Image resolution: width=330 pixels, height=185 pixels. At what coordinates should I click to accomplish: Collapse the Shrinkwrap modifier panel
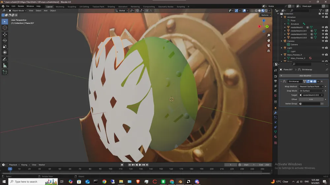(x=281, y=81)
